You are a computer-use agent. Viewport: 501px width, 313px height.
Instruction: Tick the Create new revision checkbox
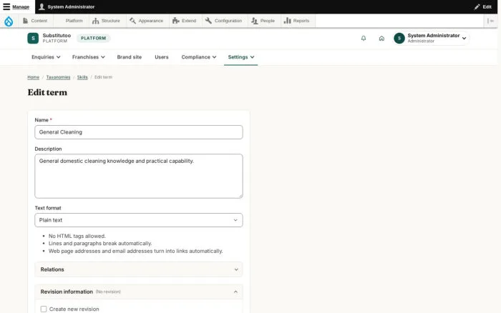44,309
